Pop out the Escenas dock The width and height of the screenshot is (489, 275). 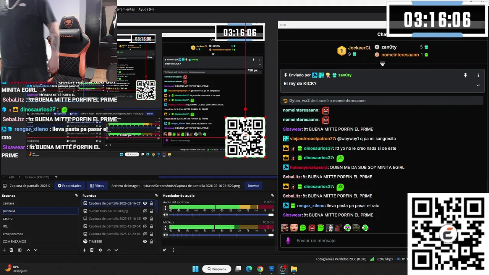tap(76, 196)
